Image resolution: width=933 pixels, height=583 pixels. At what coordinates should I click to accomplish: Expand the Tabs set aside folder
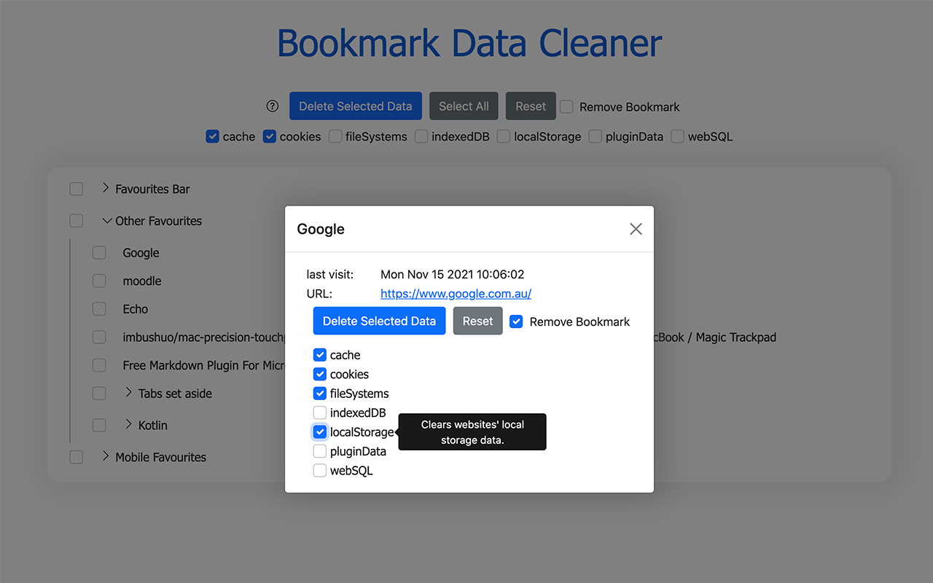coord(129,393)
